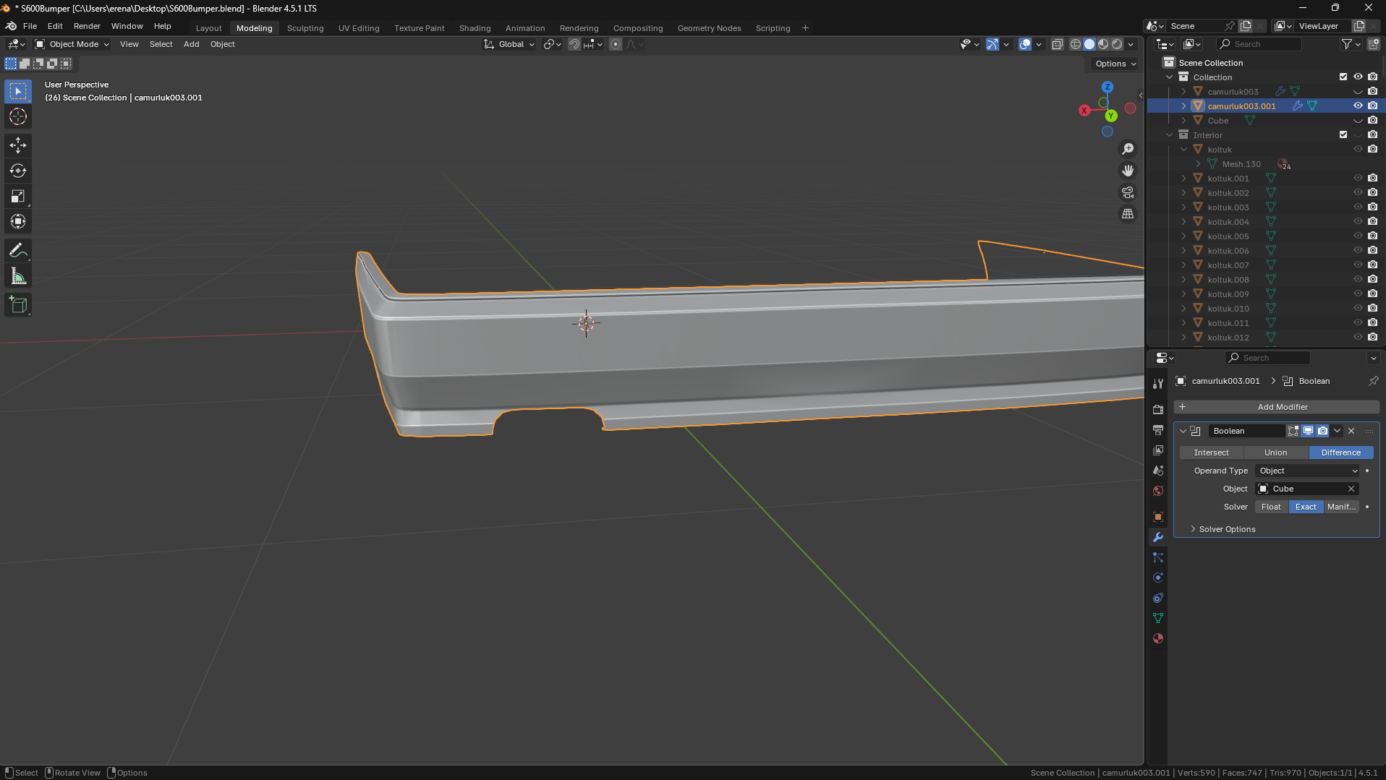Switch to the Sculpting workspace tab
This screenshot has width=1386, height=780.
(305, 28)
